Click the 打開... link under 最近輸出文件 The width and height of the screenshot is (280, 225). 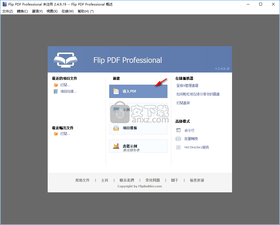click(x=65, y=134)
